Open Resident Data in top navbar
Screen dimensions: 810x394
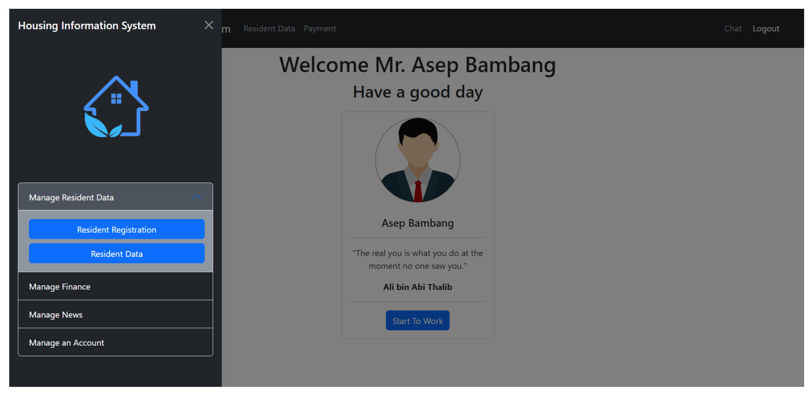pyautogui.click(x=269, y=29)
